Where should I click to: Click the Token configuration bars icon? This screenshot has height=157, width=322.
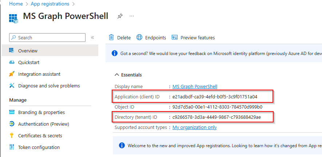click(12, 147)
